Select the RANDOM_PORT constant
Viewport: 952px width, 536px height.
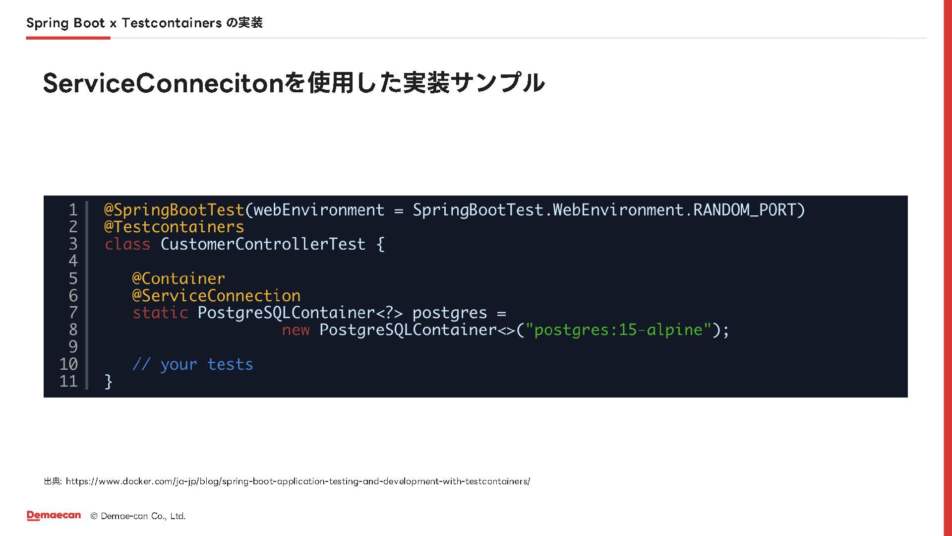[x=744, y=210]
